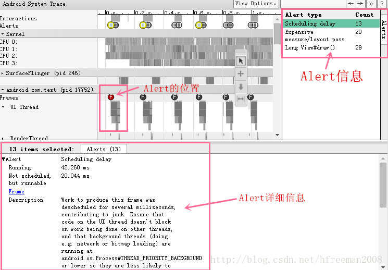Click the double-chevron expand button
This screenshot has height=270, width=388.
click(371, 4)
